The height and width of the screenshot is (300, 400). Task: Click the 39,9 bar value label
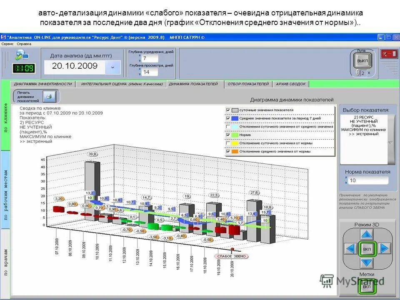(92, 154)
